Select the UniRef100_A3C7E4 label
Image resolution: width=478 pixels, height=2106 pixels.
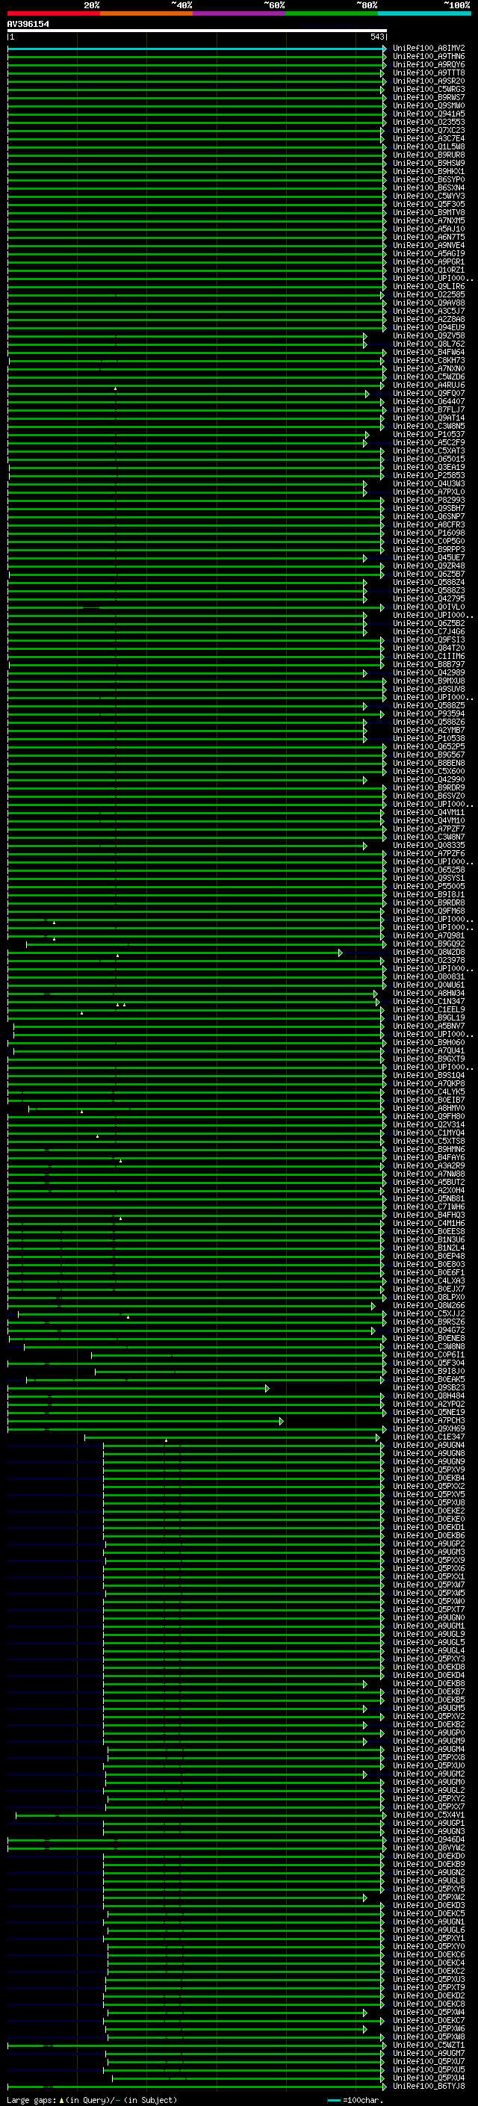click(428, 139)
